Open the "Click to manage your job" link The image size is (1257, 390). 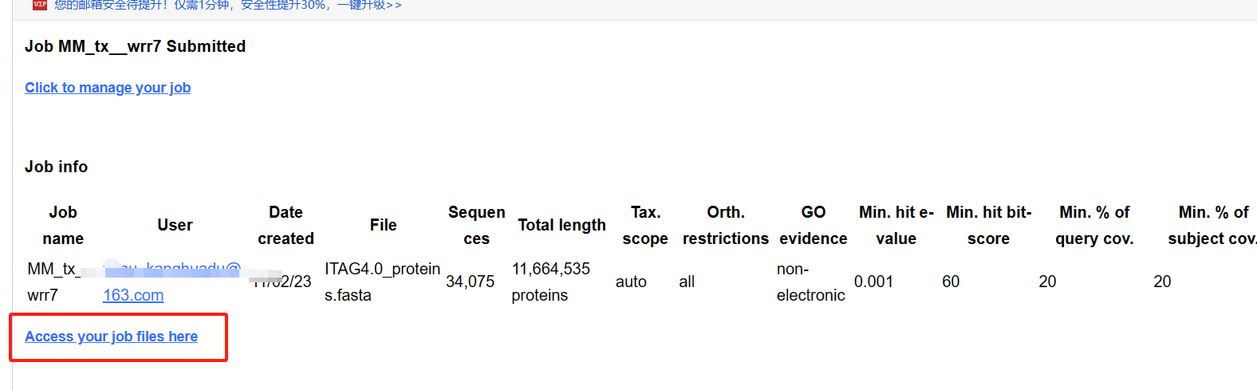point(108,88)
